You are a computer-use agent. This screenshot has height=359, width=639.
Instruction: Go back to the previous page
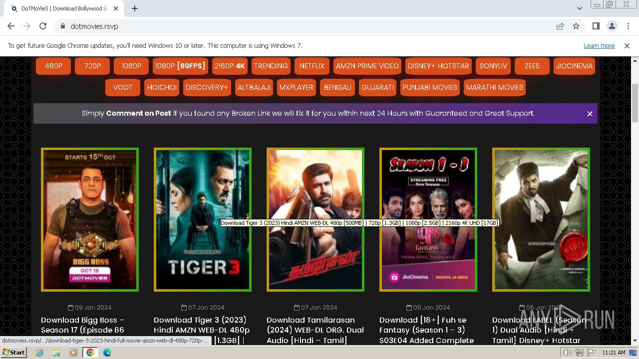(11, 26)
